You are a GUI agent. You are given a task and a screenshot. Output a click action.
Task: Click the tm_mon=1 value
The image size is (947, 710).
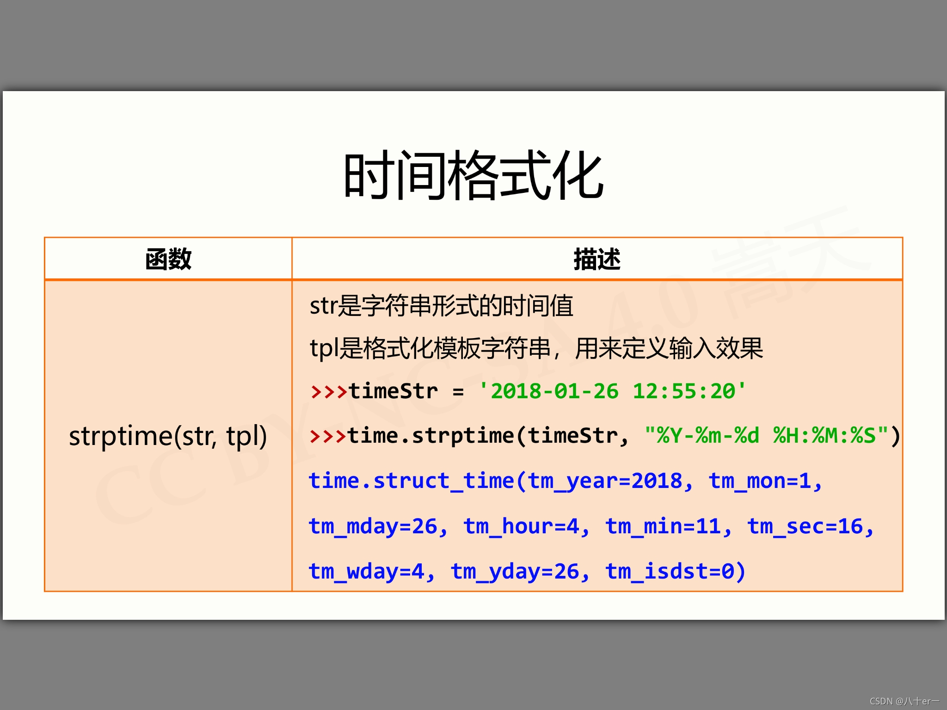[760, 481]
